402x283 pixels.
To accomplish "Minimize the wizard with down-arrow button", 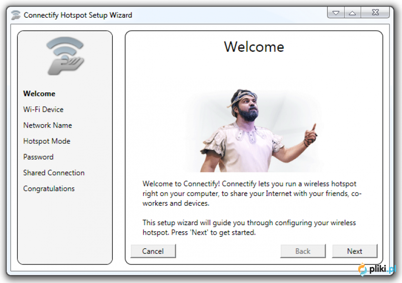I will (336, 13).
